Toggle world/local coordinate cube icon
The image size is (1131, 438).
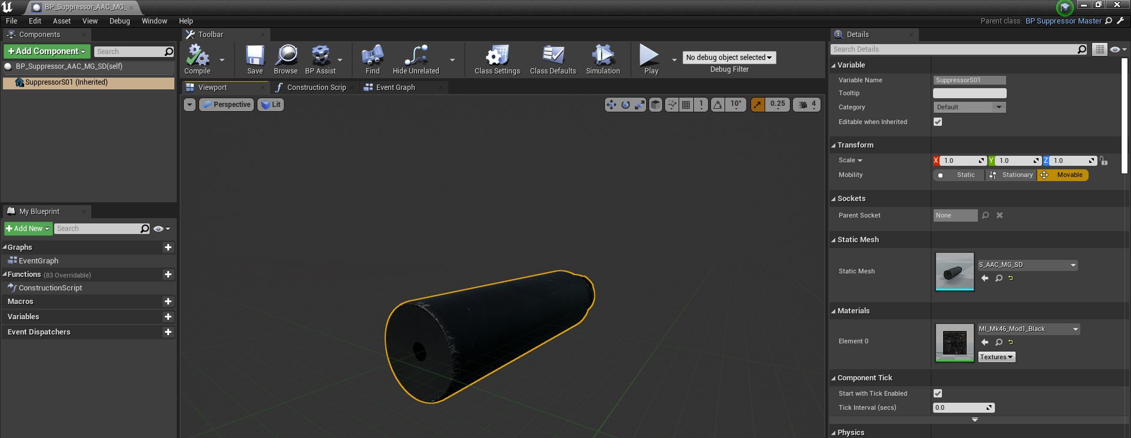click(x=655, y=105)
